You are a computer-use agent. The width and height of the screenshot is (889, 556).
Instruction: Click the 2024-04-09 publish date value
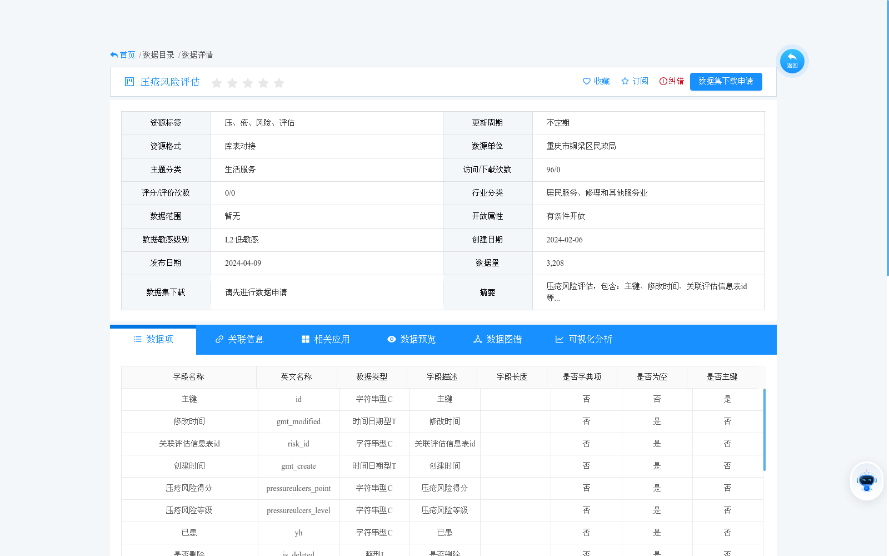tap(243, 263)
